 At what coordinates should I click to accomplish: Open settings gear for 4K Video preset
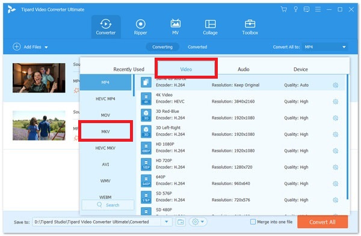(336, 101)
